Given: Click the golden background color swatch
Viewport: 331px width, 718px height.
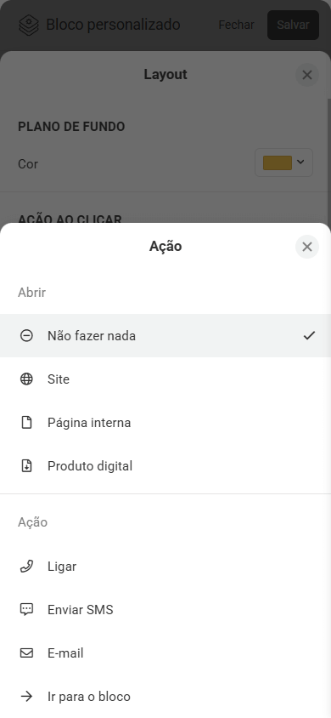Looking at the screenshot, I should [x=278, y=162].
